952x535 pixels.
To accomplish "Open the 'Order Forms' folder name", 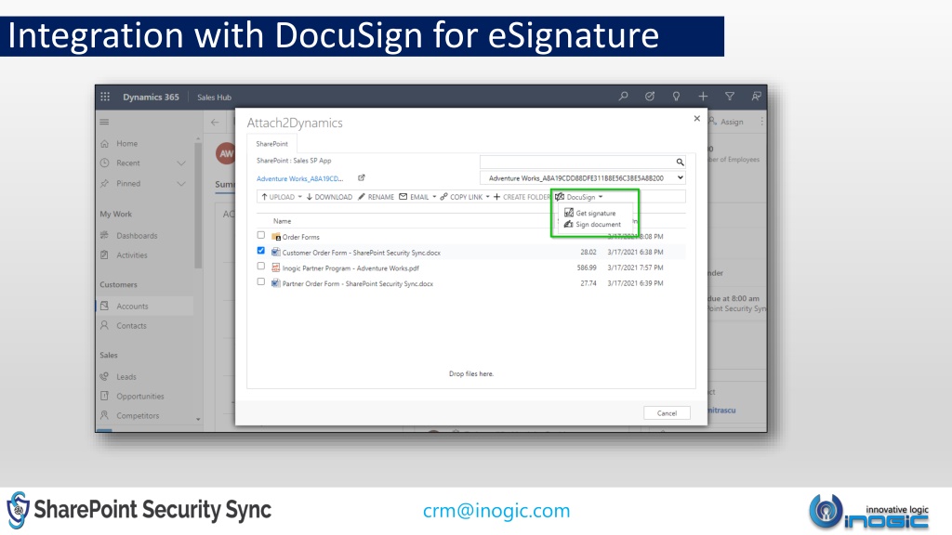I will pyautogui.click(x=300, y=237).
